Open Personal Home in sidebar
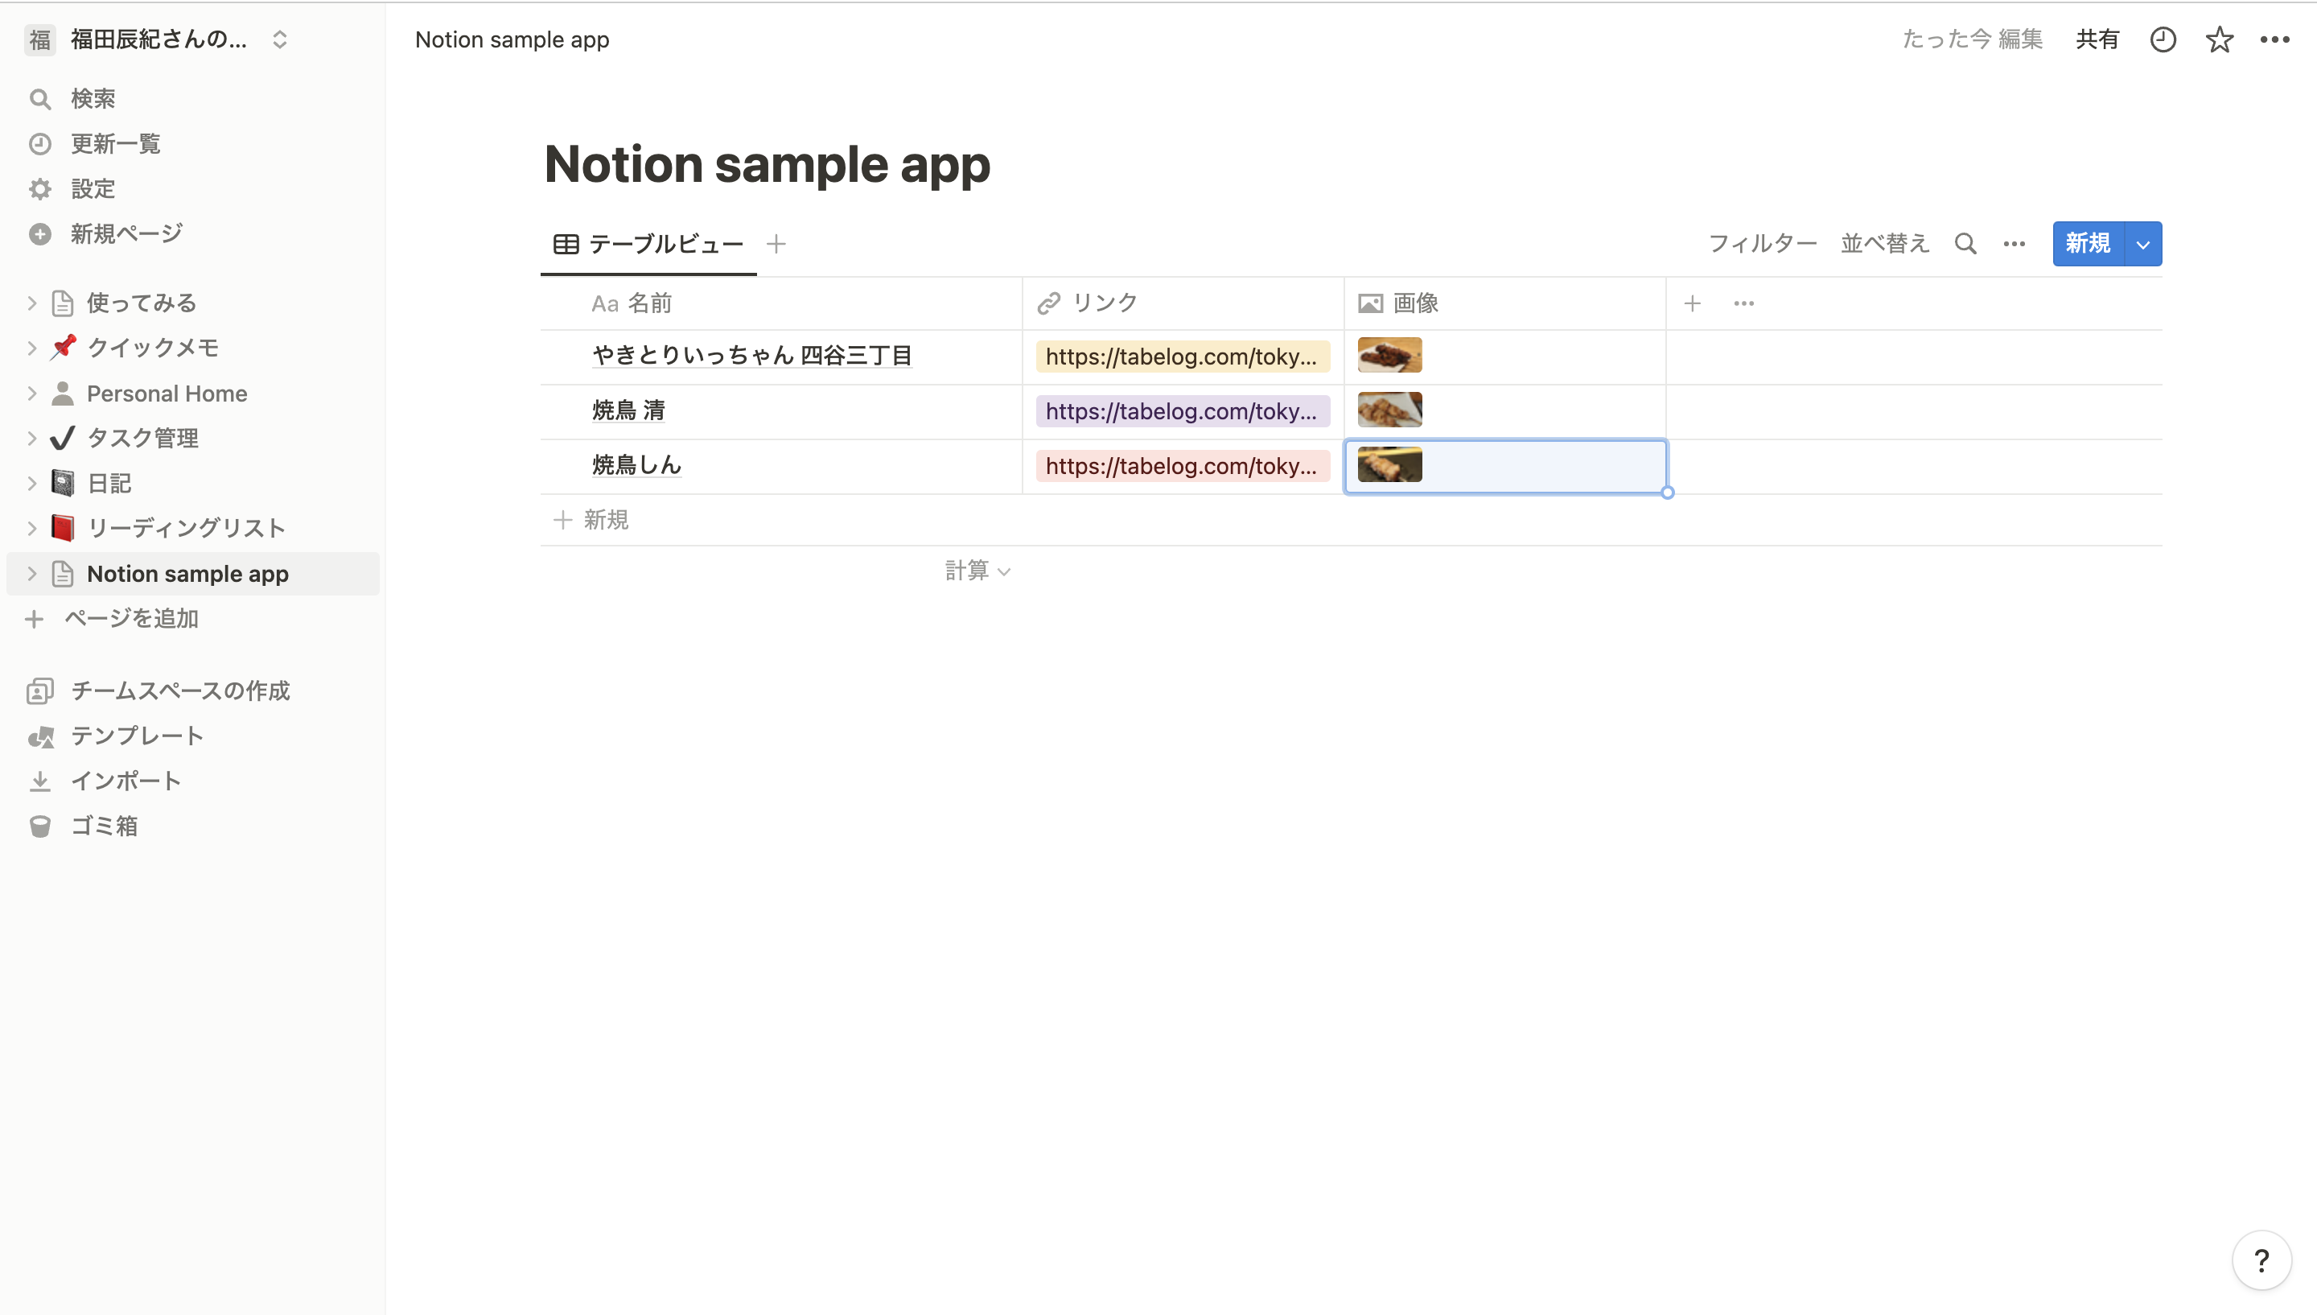 point(167,394)
